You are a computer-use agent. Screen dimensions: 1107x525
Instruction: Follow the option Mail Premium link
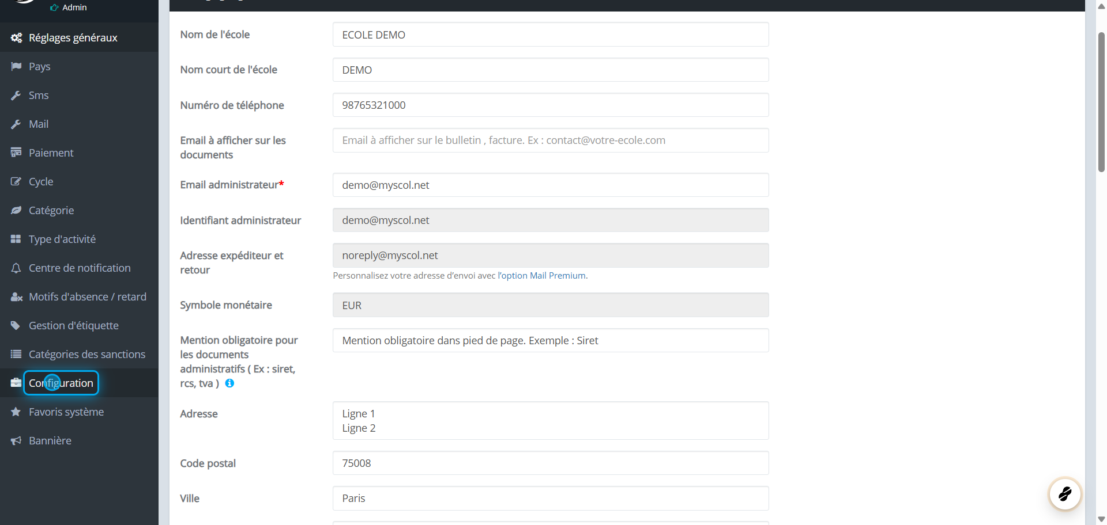point(543,276)
